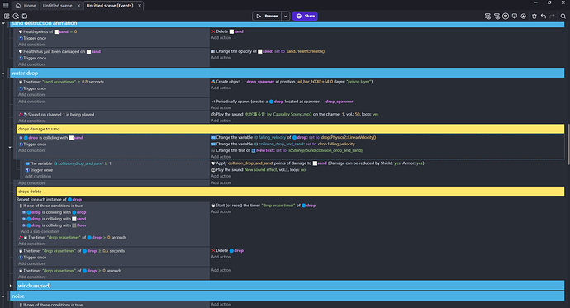Viewport: 570px width, 308px height.
Task: Click the add sub-event toolbar icon
Action: coord(496,16)
